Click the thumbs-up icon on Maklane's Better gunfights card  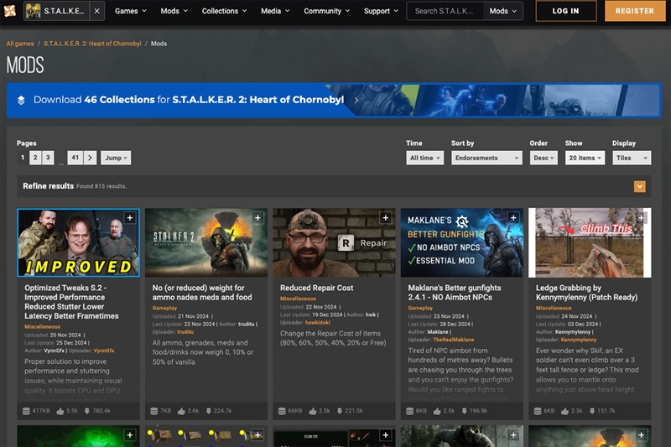pos(437,411)
